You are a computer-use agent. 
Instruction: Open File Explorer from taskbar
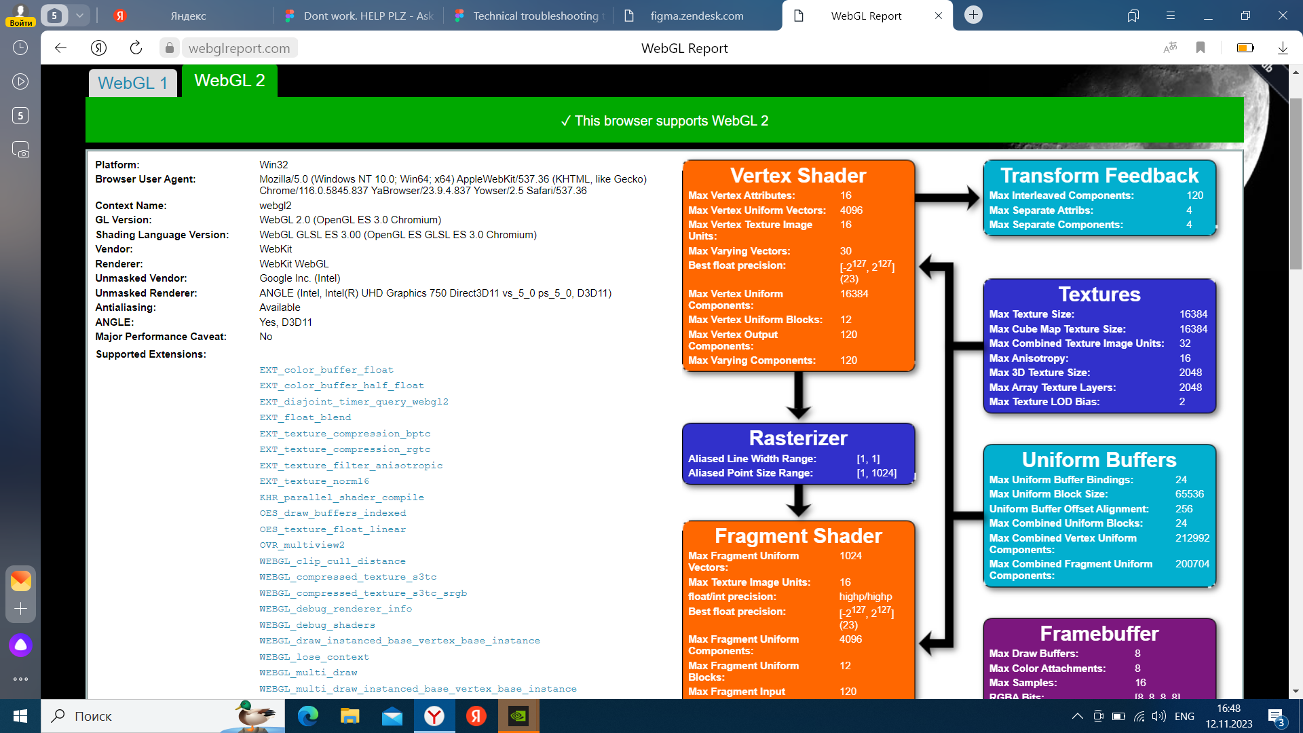350,716
